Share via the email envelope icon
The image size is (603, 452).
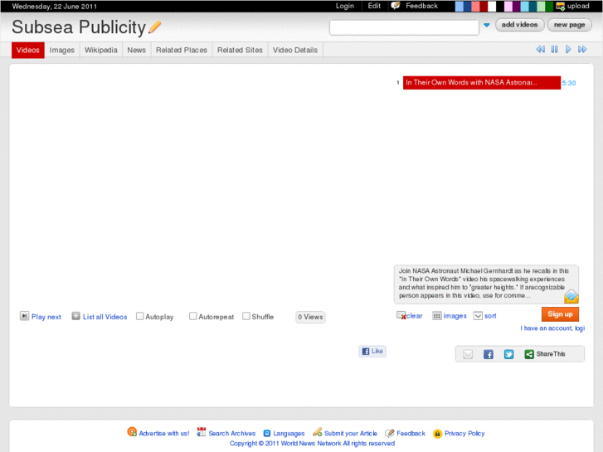(468, 354)
